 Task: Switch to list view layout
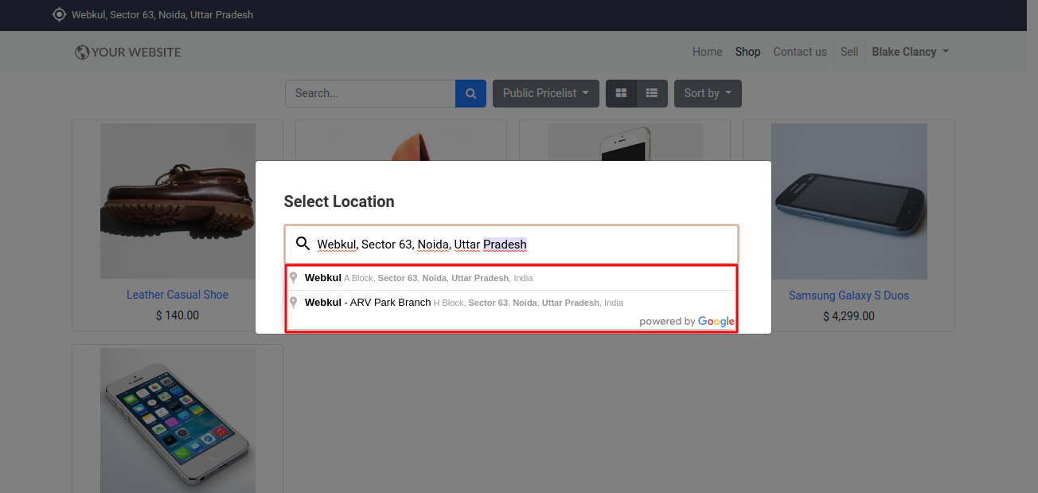tap(651, 93)
